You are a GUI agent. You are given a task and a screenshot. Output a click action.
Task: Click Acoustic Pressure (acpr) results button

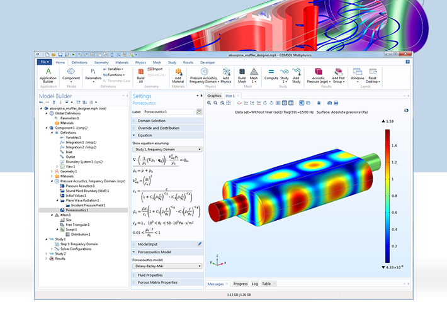click(x=319, y=75)
